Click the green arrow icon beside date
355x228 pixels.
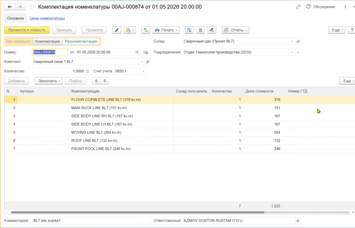point(146,52)
